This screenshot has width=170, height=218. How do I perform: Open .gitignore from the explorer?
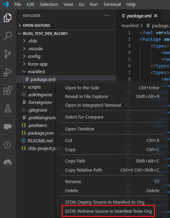pos(37,110)
